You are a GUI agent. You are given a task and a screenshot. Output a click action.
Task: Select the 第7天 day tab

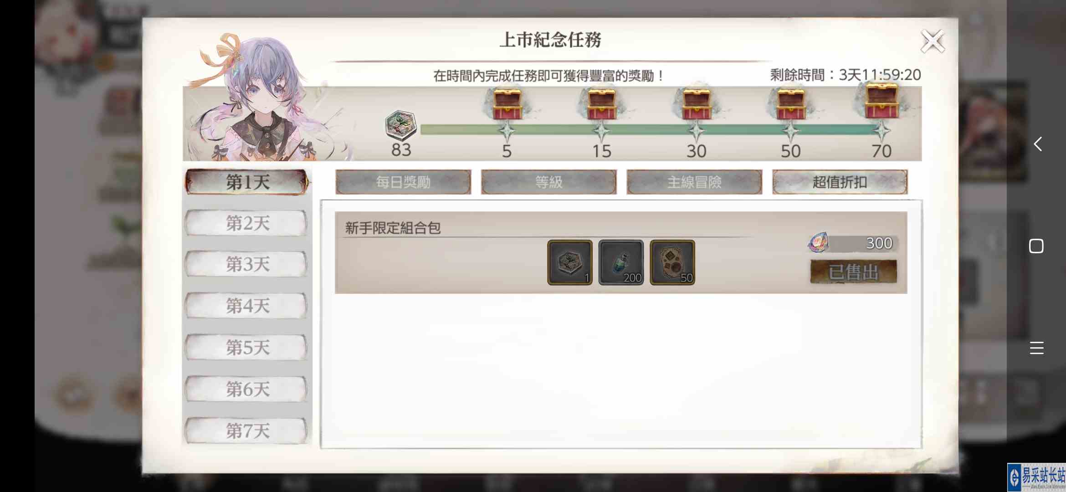click(246, 431)
